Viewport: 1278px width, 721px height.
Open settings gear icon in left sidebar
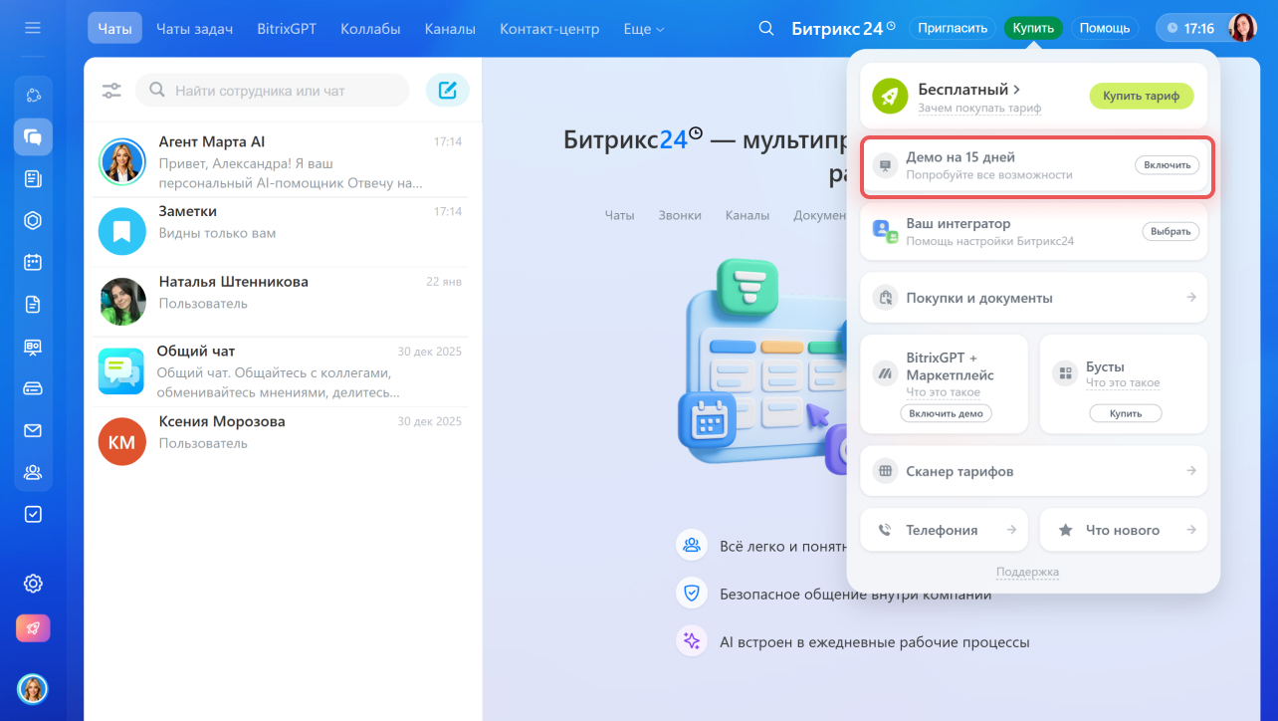click(x=33, y=584)
